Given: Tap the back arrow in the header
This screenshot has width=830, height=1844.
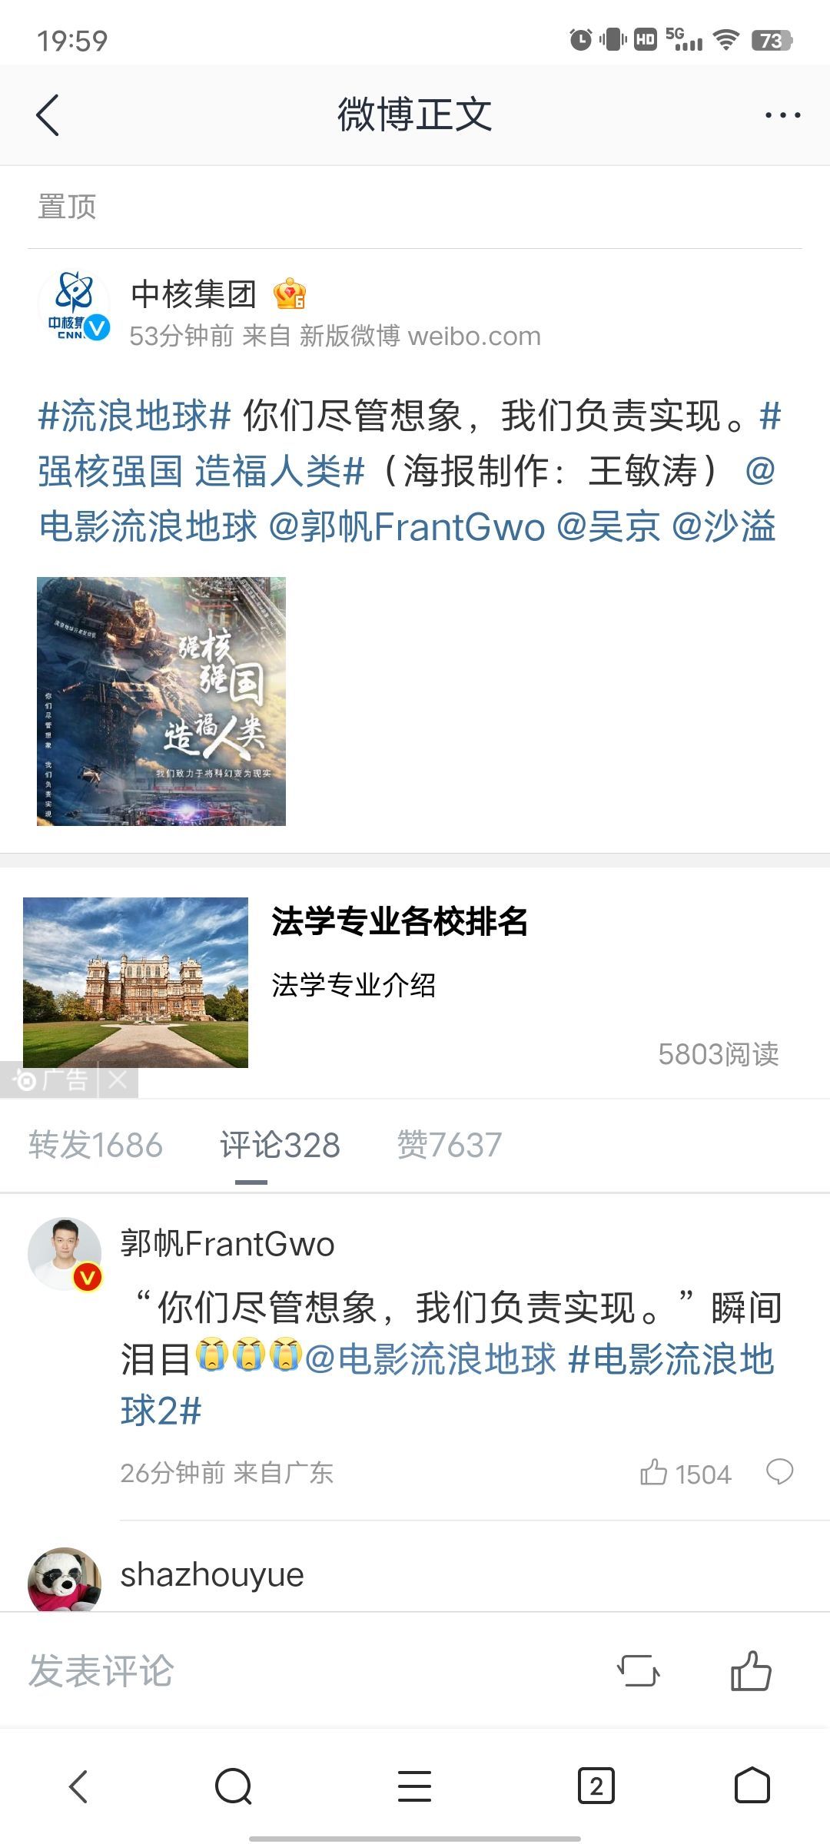Looking at the screenshot, I should 48,115.
